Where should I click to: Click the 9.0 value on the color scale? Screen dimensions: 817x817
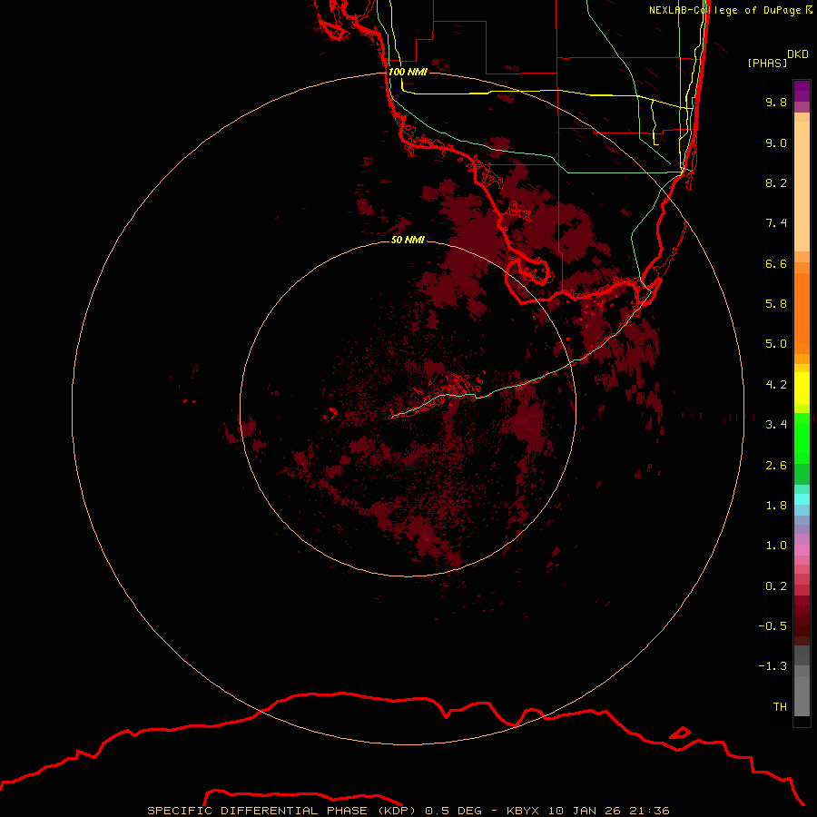[776, 143]
